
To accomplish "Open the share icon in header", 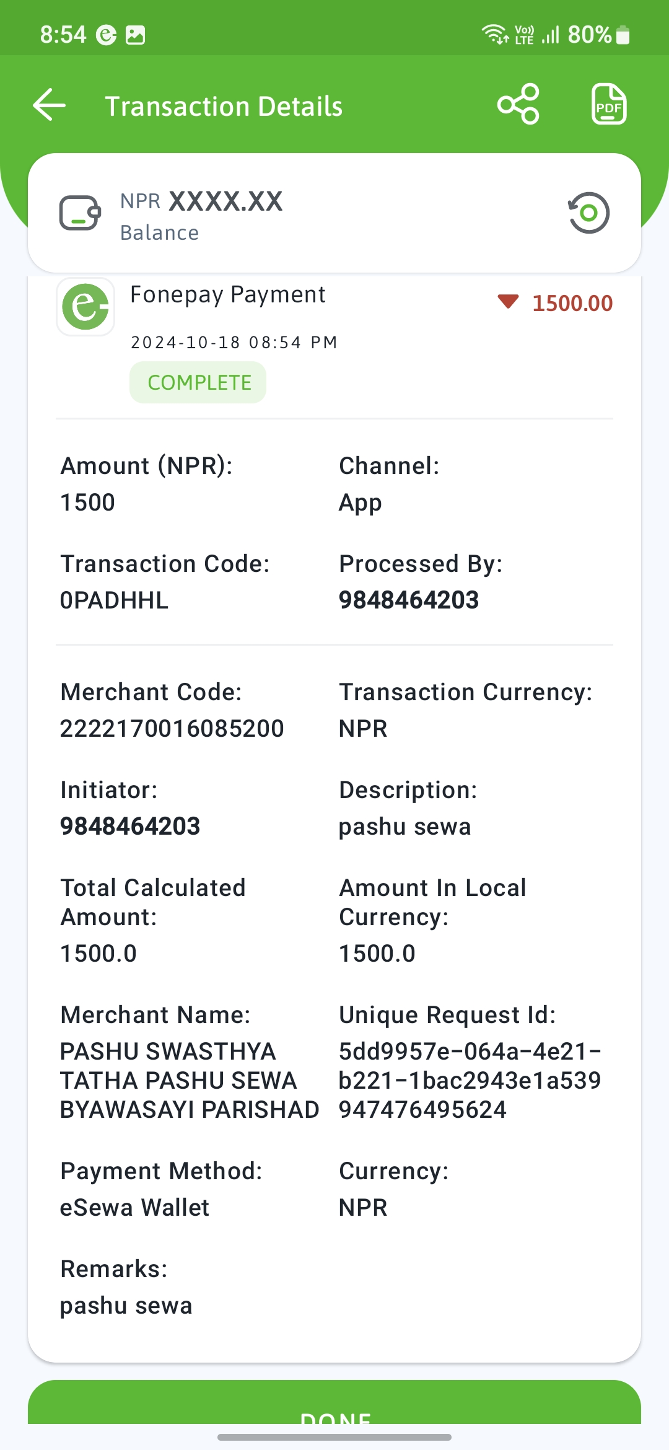I will 518,104.
